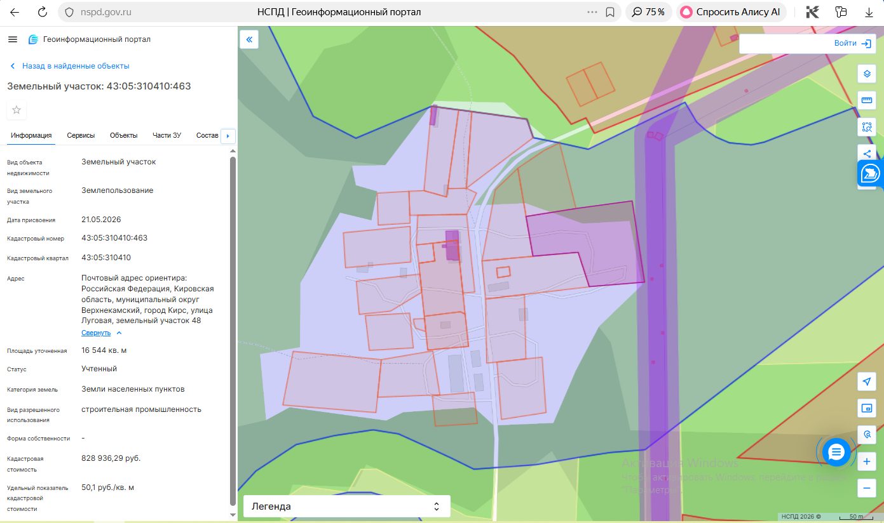Zoom in the map with plus button

[x=866, y=462]
